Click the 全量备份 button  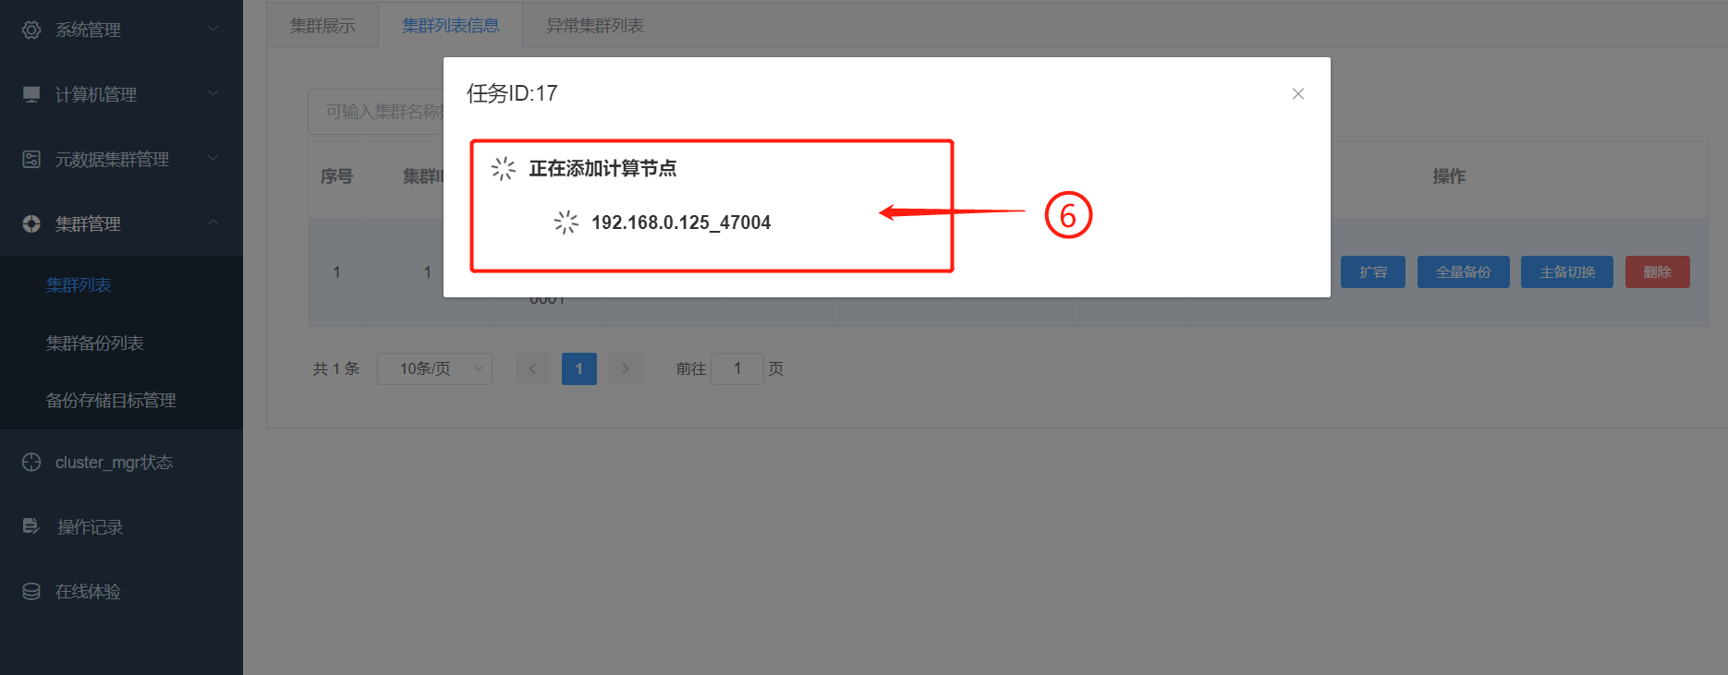1463,271
